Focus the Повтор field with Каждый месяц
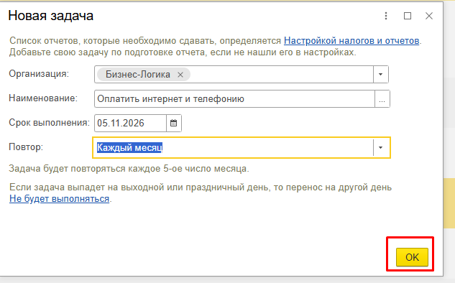The height and width of the screenshot is (283, 455). pyautogui.click(x=234, y=147)
